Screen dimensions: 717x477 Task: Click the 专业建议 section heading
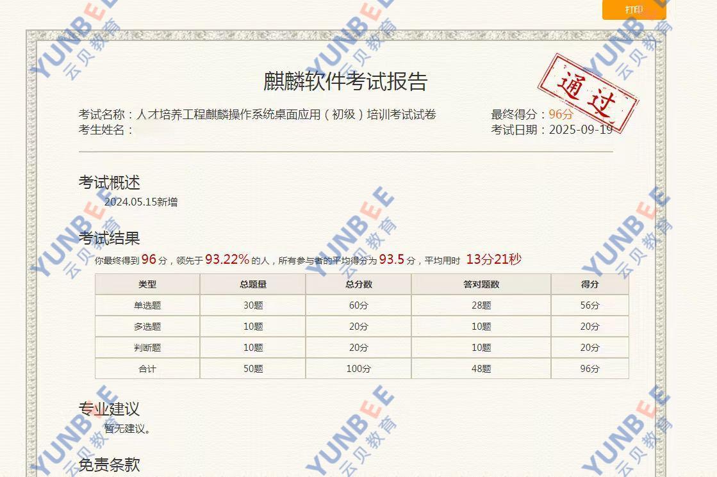click(109, 409)
